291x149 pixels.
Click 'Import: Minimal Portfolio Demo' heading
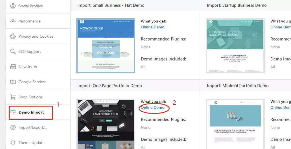[x=238, y=86]
